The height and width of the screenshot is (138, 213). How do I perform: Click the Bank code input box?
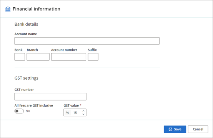pyautogui.click(x=20, y=57)
